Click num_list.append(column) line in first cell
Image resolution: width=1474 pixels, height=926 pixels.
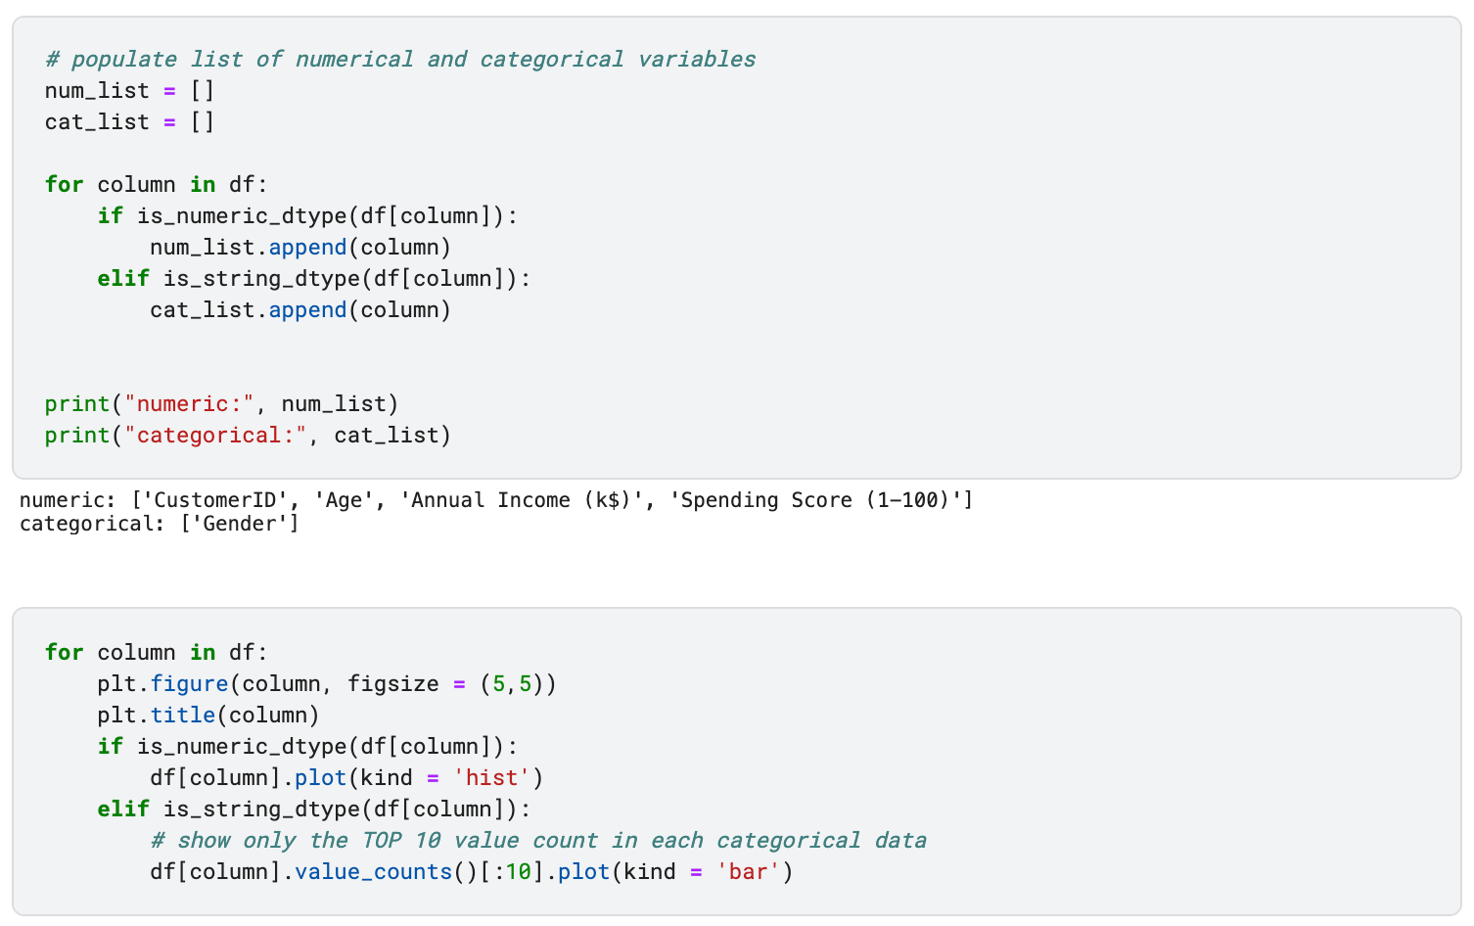[x=300, y=248]
